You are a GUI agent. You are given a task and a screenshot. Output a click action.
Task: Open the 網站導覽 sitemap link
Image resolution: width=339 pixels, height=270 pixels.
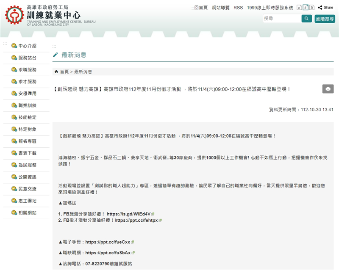pyautogui.click(x=220, y=8)
